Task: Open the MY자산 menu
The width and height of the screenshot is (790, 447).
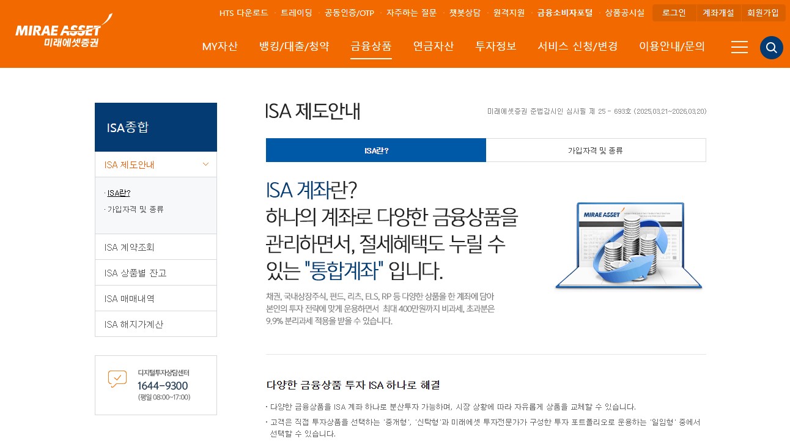Action: tap(220, 46)
